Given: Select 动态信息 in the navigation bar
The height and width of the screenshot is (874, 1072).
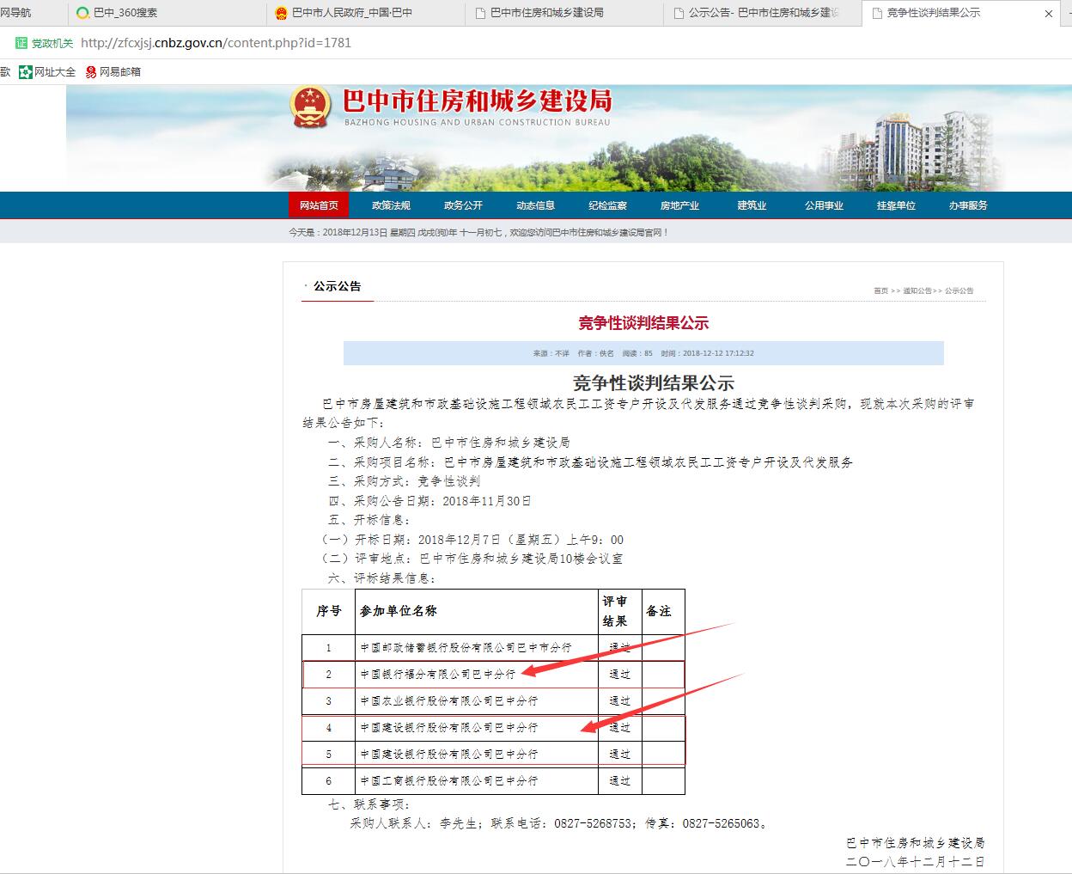Looking at the screenshot, I should pyautogui.click(x=535, y=205).
